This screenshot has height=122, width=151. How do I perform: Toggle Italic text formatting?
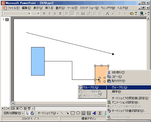49,14
